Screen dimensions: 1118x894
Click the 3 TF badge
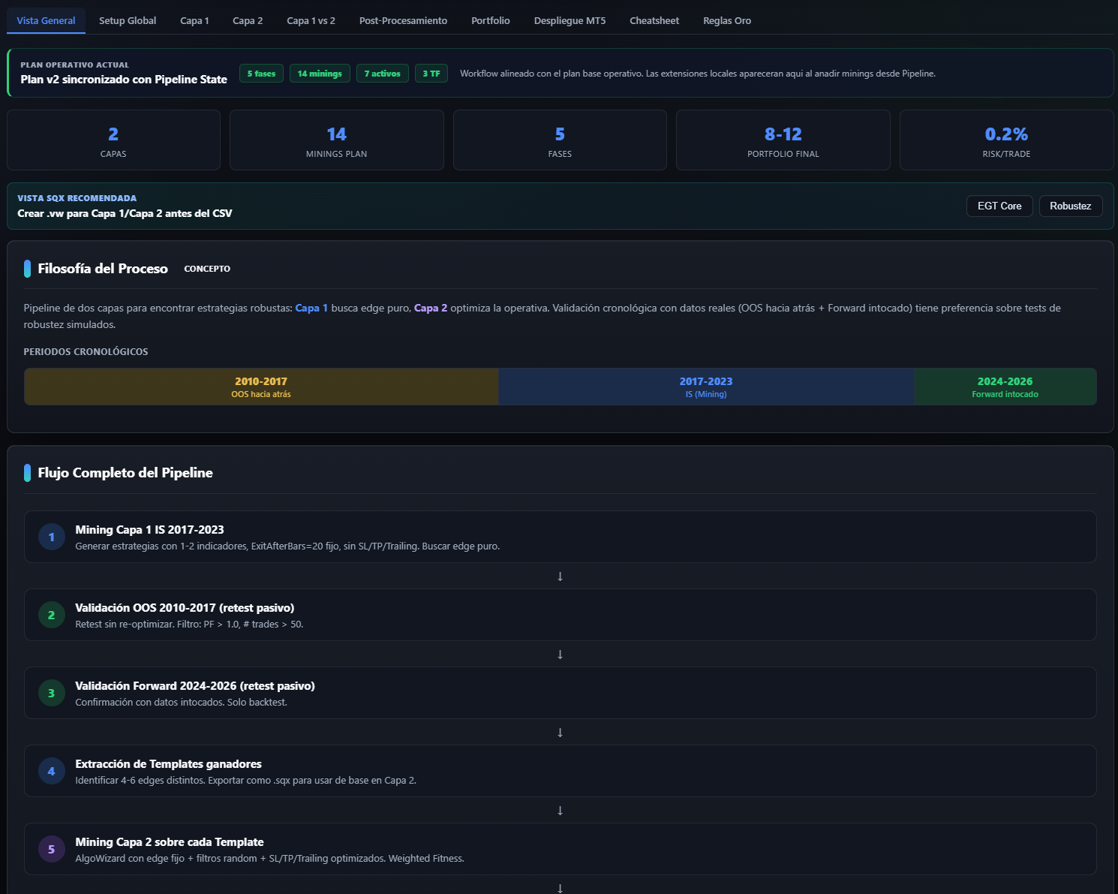pyautogui.click(x=431, y=74)
